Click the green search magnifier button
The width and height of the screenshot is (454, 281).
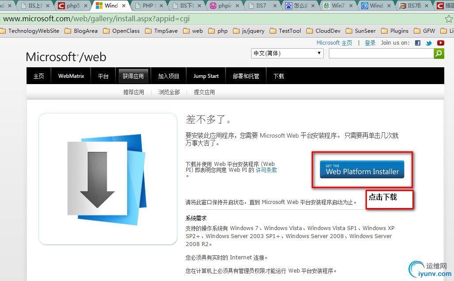click(x=439, y=53)
